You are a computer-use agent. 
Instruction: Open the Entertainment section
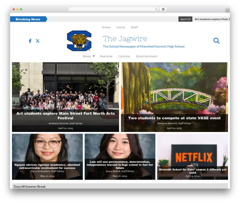[x=147, y=56]
